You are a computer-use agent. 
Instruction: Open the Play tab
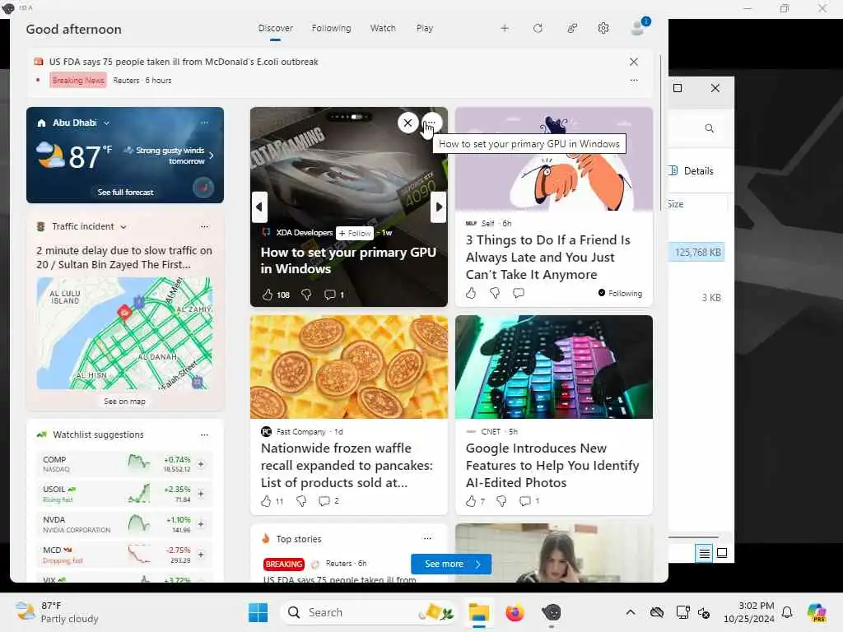click(424, 28)
